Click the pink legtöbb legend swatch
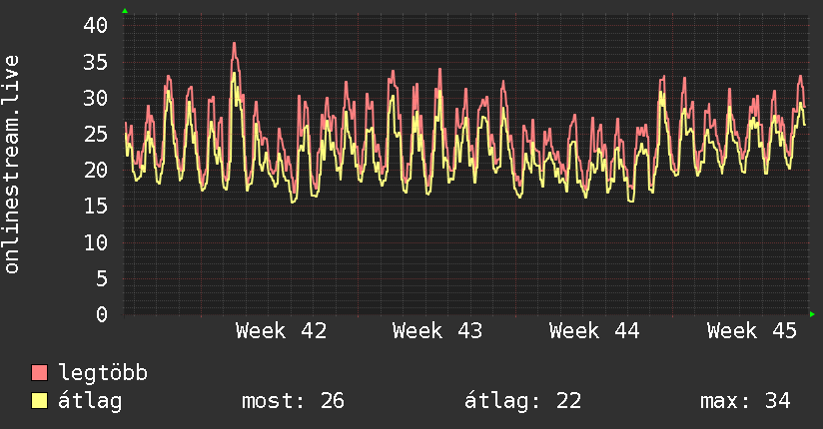The height and width of the screenshot is (429, 823). pyautogui.click(x=39, y=372)
